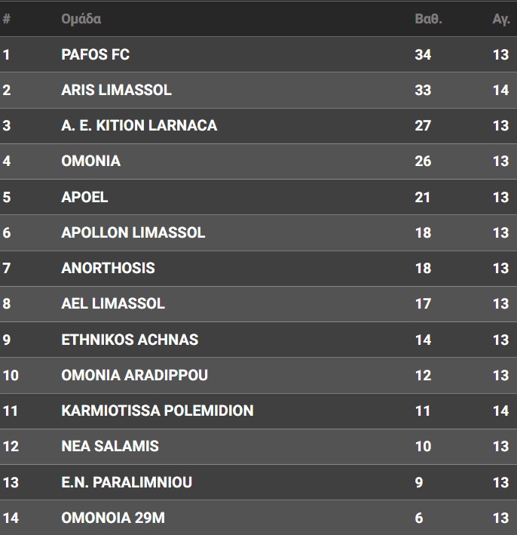Image resolution: width=517 pixels, height=535 pixels.
Task: Select ETHNIKOS ACHNAS in the table
Action: point(130,340)
